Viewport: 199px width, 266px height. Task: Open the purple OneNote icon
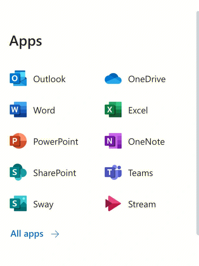click(x=113, y=141)
